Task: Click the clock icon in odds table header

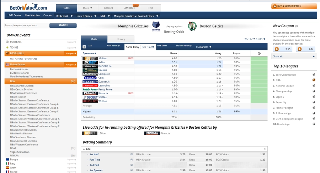Action: [x=259, y=53]
